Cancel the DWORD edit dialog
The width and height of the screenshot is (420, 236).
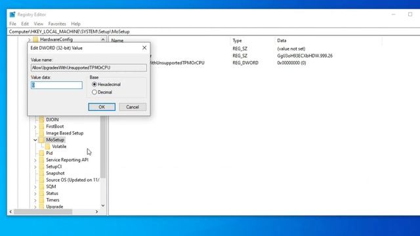(x=133, y=107)
